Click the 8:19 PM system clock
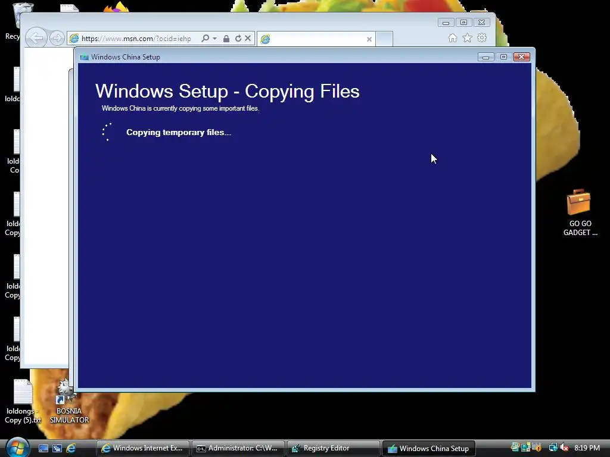610x457 pixels. [x=587, y=448]
